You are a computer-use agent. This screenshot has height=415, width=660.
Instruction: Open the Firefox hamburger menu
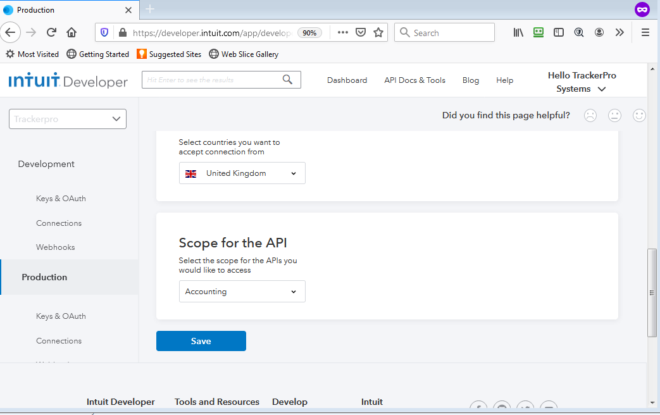pyautogui.click(x=645, y=32)
